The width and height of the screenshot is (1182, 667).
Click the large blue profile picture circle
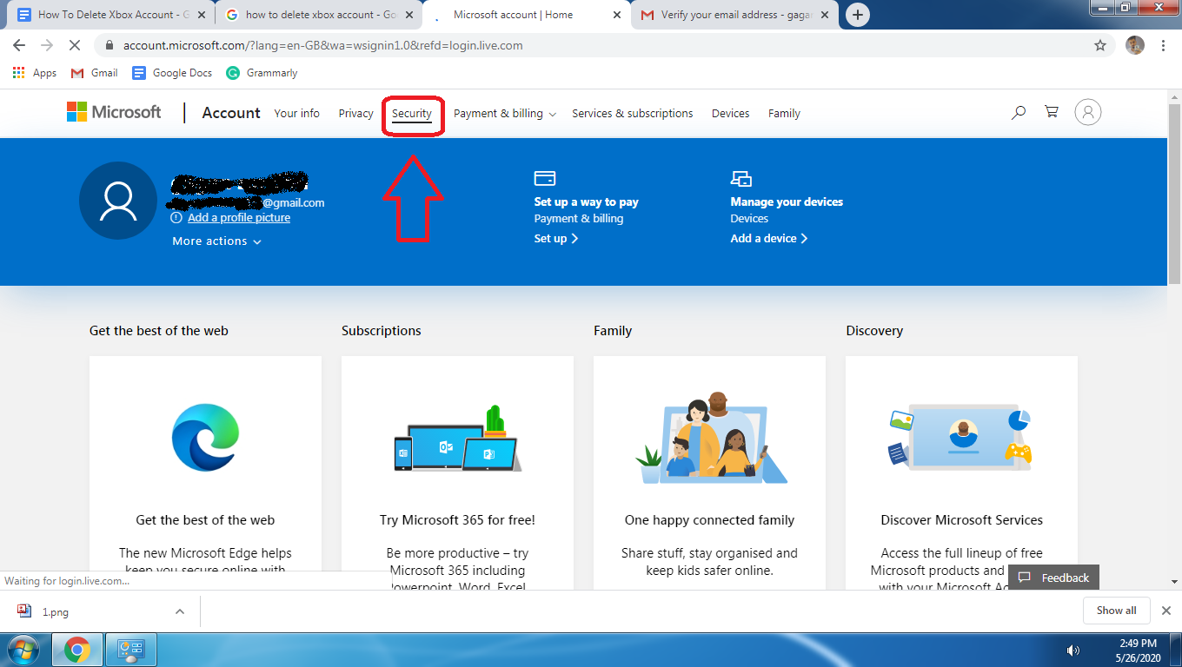[x=118, y=201]
